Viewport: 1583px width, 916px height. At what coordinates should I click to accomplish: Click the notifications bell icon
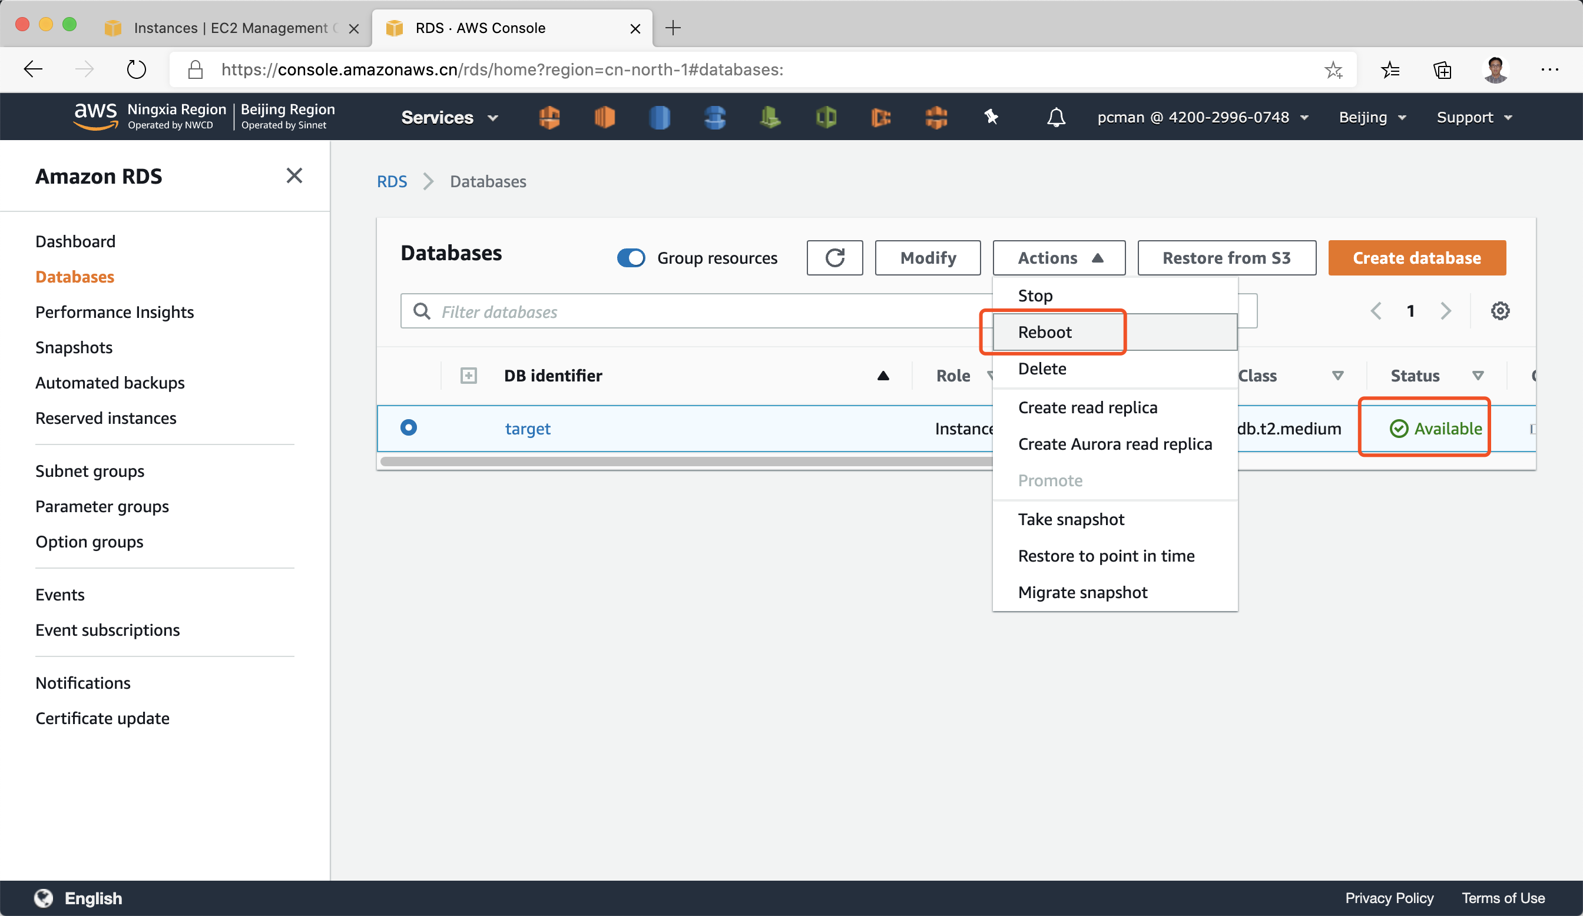point(1055,117)
